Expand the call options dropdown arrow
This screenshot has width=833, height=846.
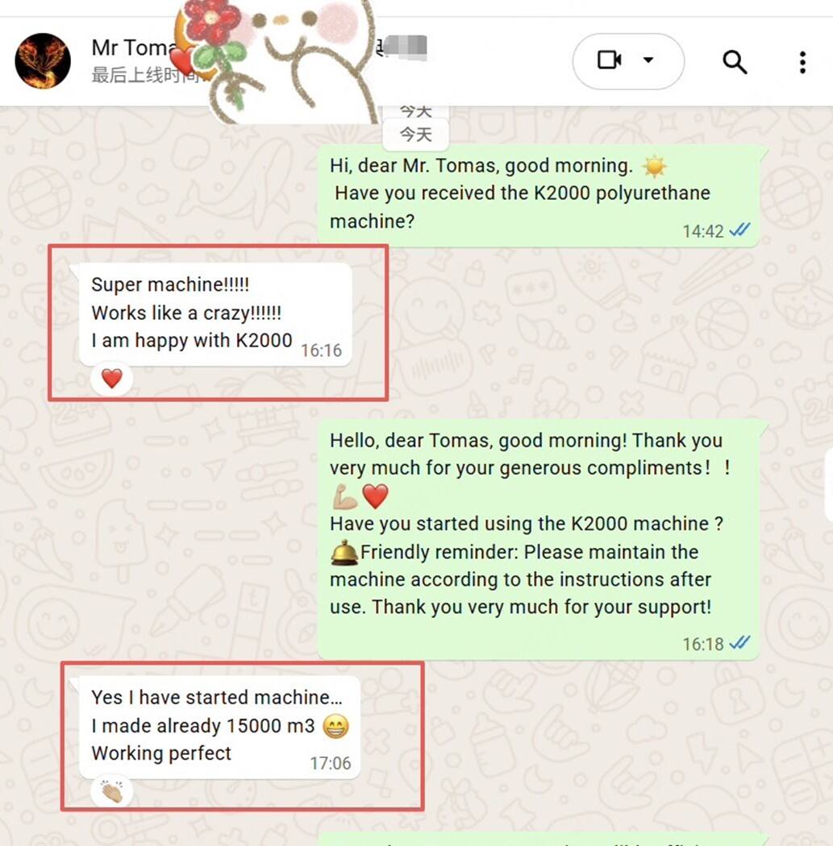point(648,60)
